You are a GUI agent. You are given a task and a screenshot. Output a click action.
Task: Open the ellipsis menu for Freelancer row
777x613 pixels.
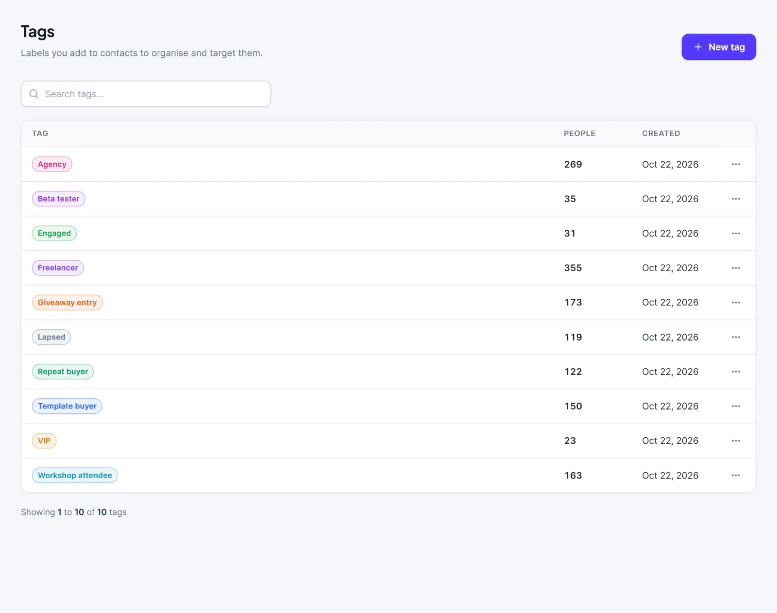click(x=736, y=268)
